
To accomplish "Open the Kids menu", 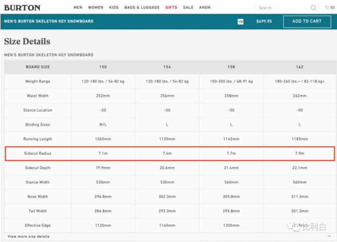I will 114,7.
